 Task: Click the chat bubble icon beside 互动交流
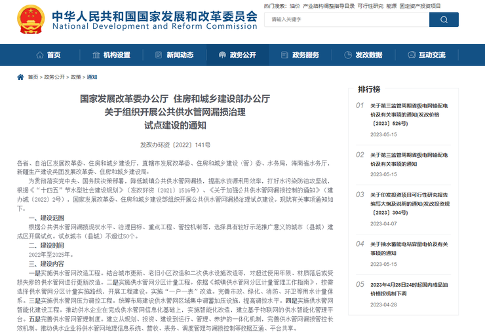coord(412,55)
